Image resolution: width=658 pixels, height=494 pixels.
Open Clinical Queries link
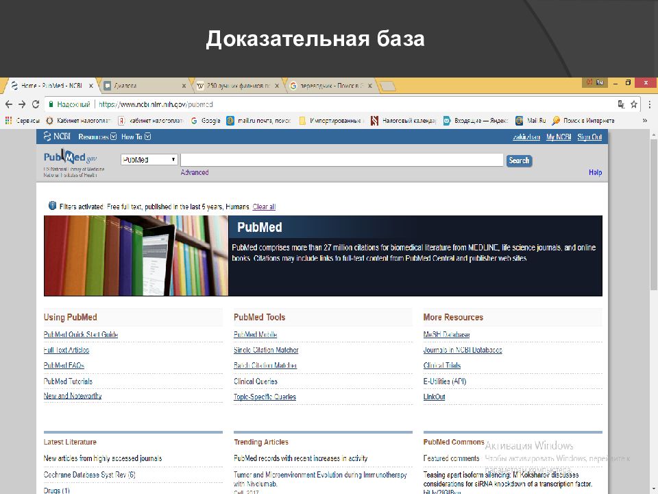click(256, 381)
